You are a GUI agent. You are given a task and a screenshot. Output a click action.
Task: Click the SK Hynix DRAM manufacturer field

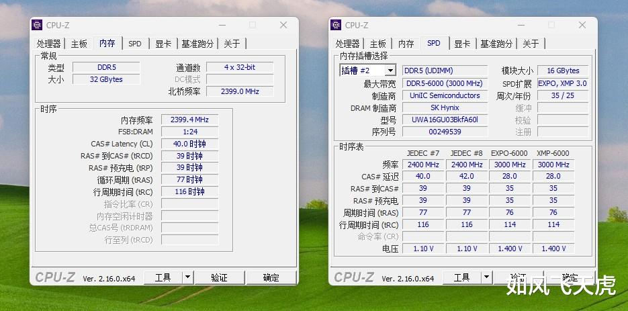coord(445,107)
